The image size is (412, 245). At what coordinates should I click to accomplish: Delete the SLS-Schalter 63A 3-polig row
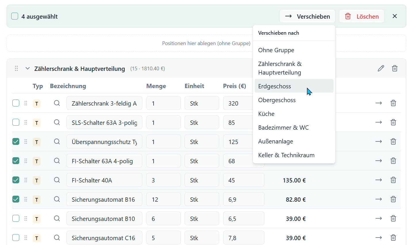[x=393, y=122]
